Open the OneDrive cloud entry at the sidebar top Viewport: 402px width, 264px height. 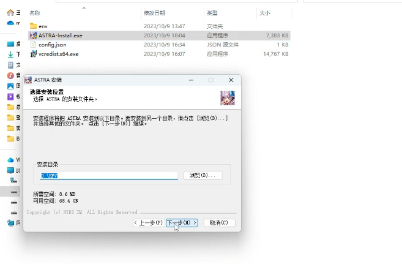[x=10, y=23]
